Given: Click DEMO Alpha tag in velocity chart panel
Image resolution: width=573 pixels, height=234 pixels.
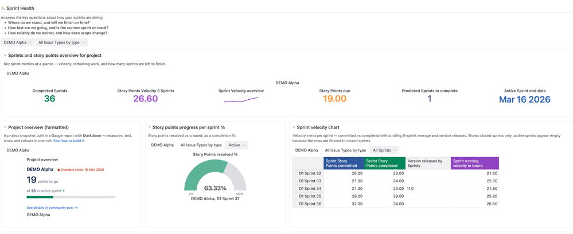Looking at the screenshot, I should coord(307,150).
